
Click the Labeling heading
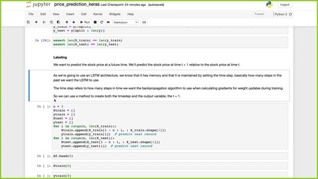[x=60, y=57]
